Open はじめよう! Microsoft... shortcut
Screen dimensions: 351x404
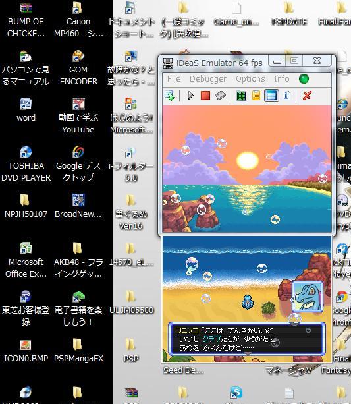pyautogui.click(x=131, y=116)
